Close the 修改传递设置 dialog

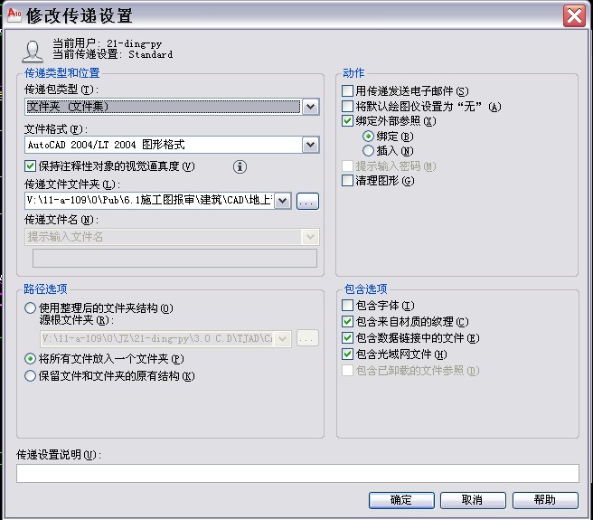(x=574, y=16)
